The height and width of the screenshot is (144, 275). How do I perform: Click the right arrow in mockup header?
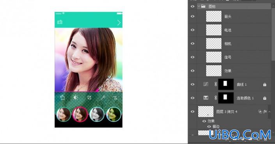click(119, 23)
